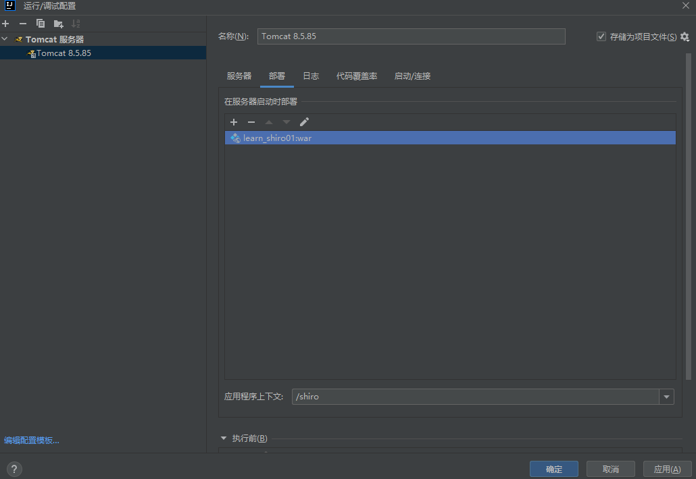Select Tomcat 8.5.85 configuration in tree
Image resolution: width=696 pixels, height=479 pixels.
point(103,53)
